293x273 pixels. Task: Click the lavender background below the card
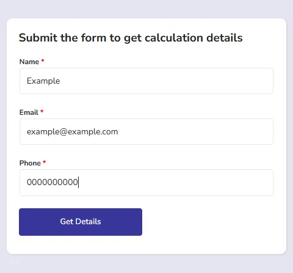coord(146,264)
